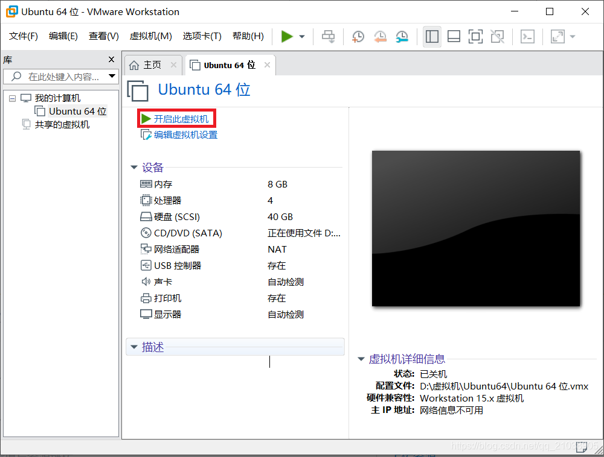This screenshot has height=457, width=604.
Task: Click the 40 GB hard disk value
Action: point(280,217)
